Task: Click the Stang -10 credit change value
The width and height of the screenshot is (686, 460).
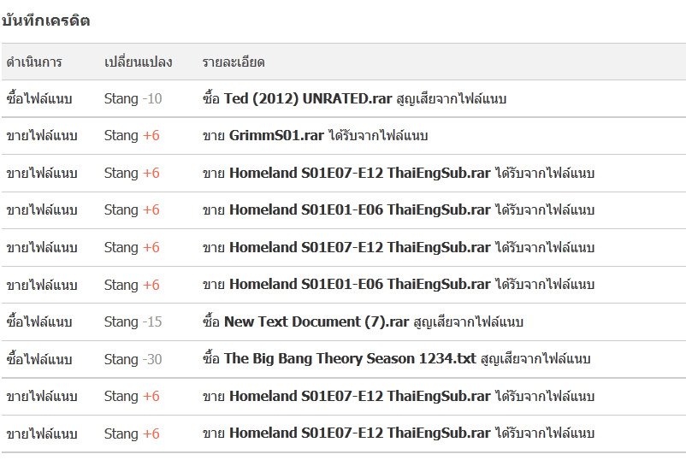Action: (133, 98)
